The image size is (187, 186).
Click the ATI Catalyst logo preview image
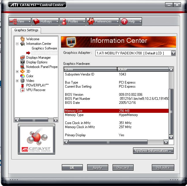point(36,139)
